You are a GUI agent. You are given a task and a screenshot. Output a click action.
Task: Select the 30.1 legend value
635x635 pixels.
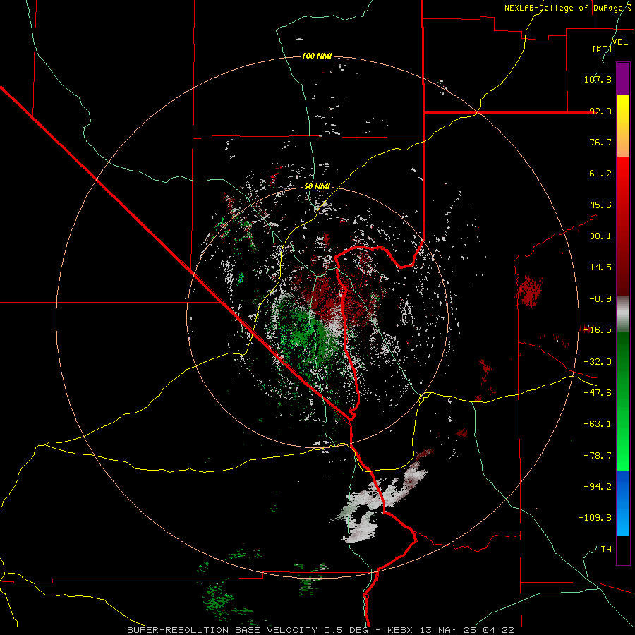[x=600, y=236]
